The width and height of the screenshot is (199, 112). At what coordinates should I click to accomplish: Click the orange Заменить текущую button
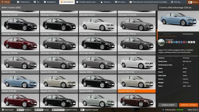[x=189, y=105]
